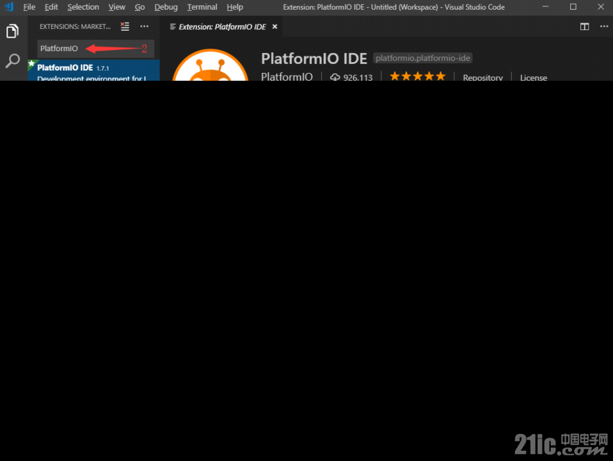Select the Extension: PlatformIO IDE tab

click(222, 27)
